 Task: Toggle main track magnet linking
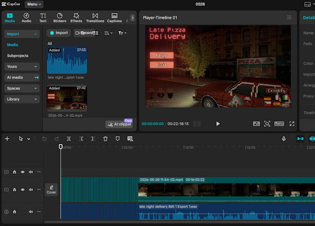pos(300,139)
